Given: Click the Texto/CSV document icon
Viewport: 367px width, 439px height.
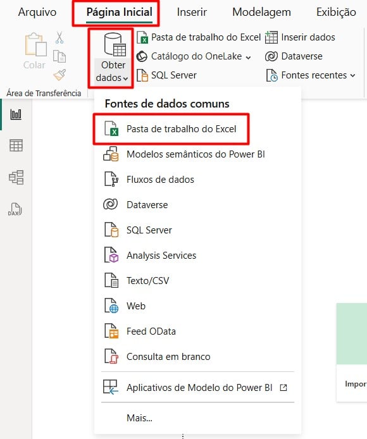Looking at the screenshot, I should 111,280.
